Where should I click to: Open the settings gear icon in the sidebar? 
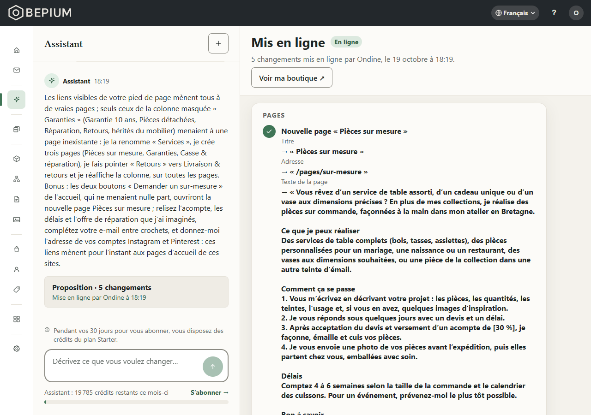[x=17, y=349]
